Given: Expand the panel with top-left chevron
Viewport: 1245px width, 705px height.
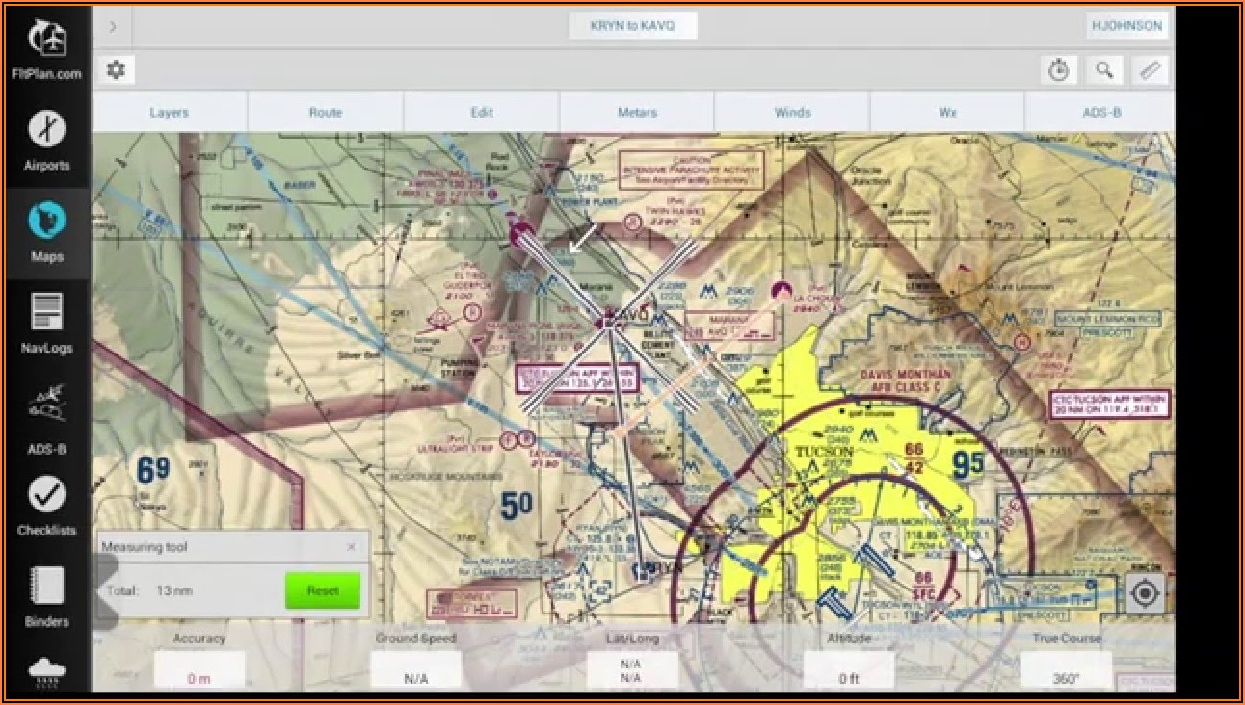Looking at the screenshot, I should pos(113,26).
